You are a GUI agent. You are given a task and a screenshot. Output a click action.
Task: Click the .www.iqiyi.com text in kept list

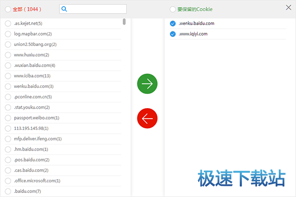click(x=193, y=34)
